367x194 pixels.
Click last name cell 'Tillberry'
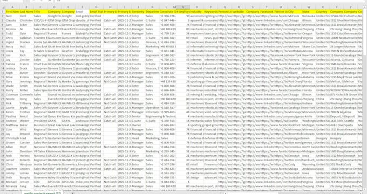coord(26,103)
